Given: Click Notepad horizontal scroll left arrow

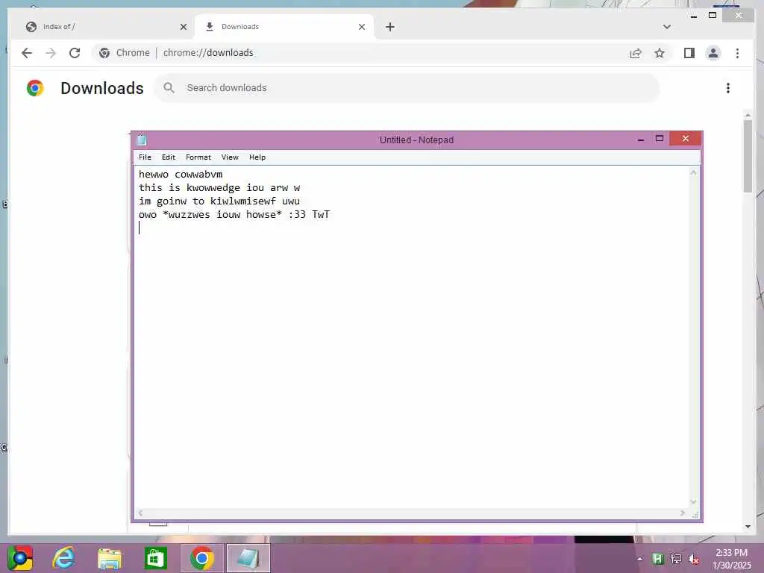Looking at the screenshot, I should [x=140, y=513].
